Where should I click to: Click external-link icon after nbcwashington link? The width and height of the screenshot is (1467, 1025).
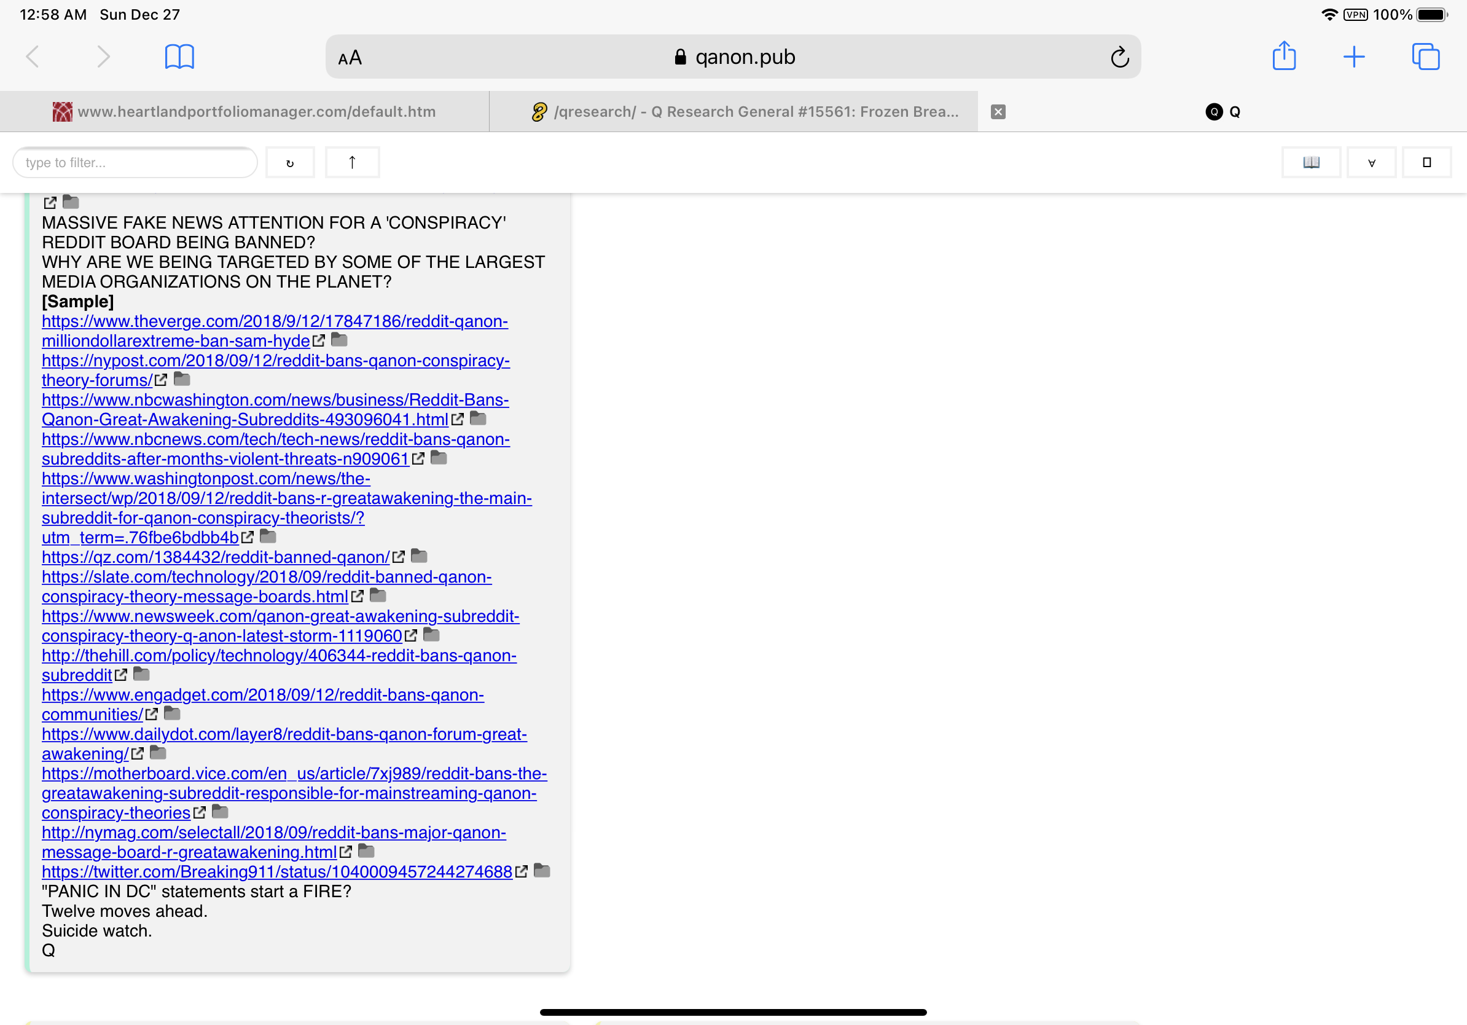pyautogui.click(x=457, y=420)
